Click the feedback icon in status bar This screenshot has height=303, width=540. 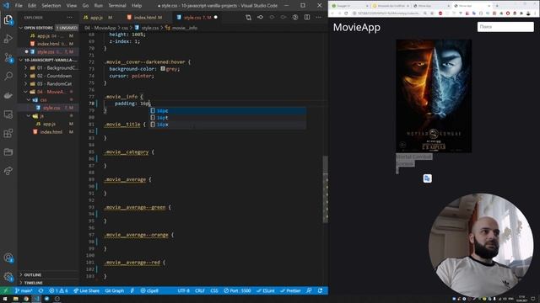(309, 290)
